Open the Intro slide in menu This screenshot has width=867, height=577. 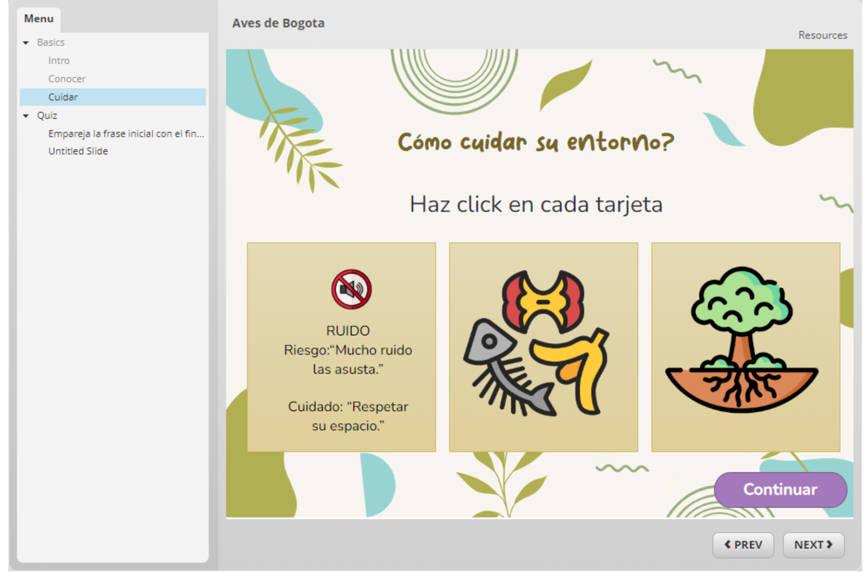pos(59,60)
